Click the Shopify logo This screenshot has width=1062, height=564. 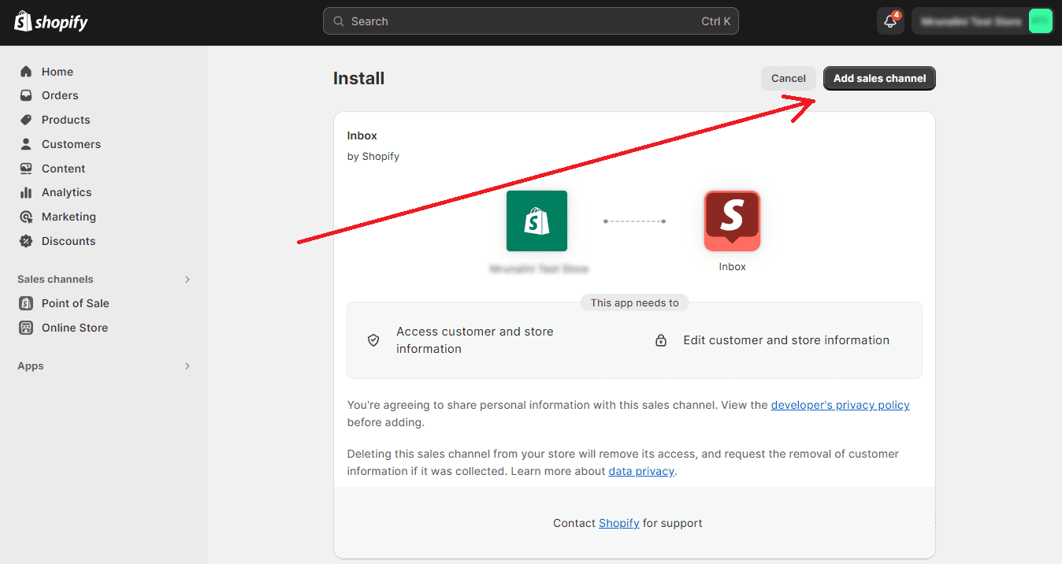[50, 21]
